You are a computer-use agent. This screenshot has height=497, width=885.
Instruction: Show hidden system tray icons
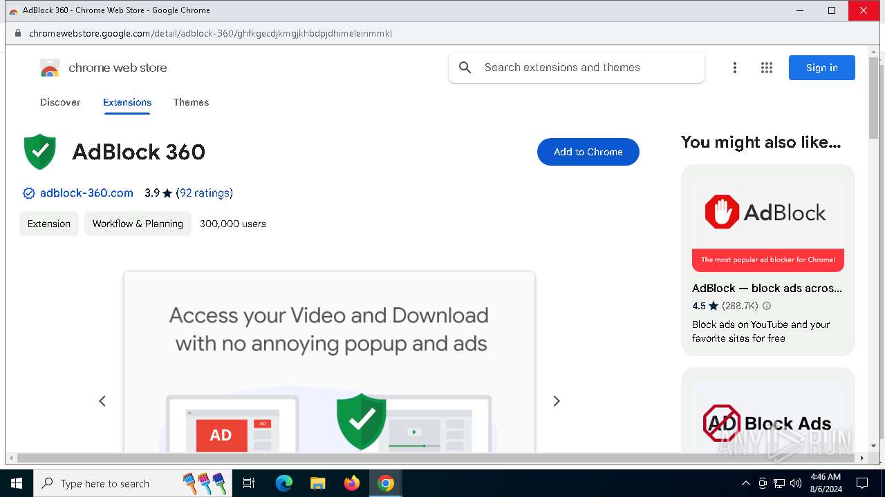point(745,483)
